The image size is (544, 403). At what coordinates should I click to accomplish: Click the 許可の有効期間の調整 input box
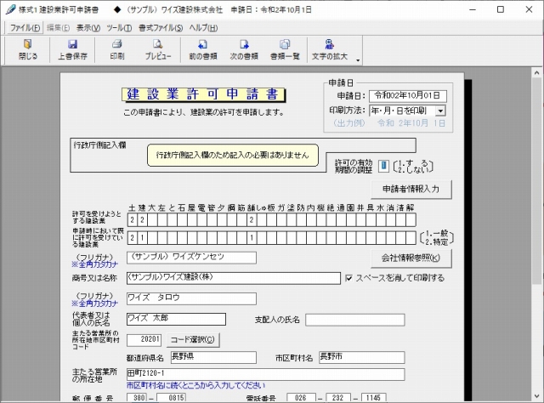383,166
